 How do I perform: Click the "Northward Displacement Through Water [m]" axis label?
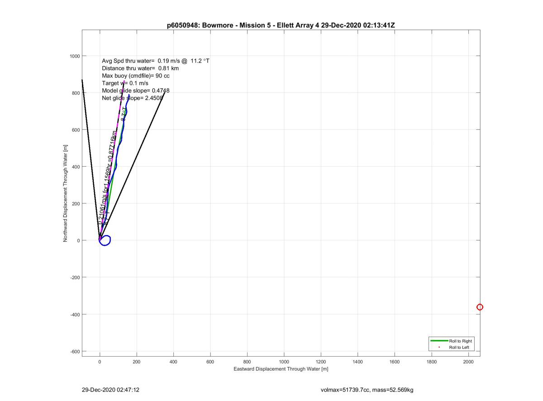(66, 193)
